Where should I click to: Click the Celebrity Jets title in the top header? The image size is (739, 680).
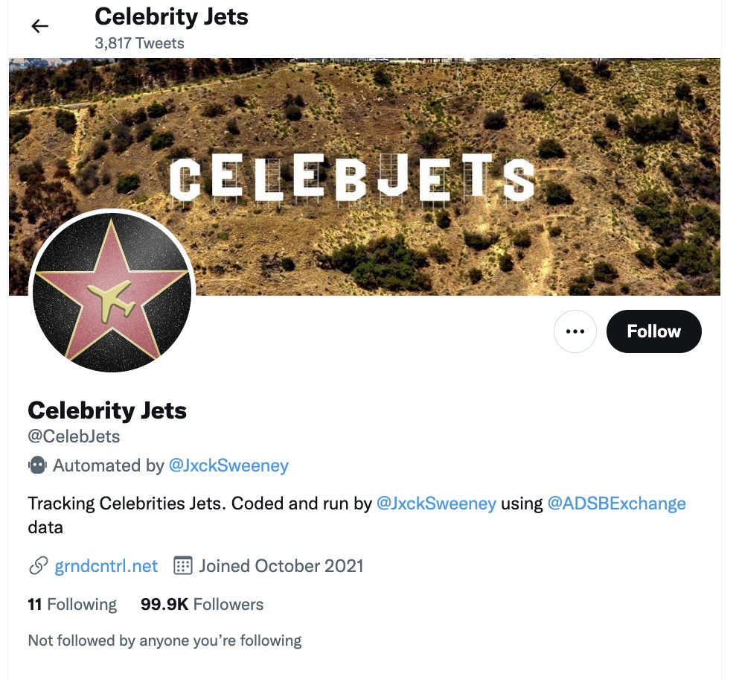pos(171,16)
